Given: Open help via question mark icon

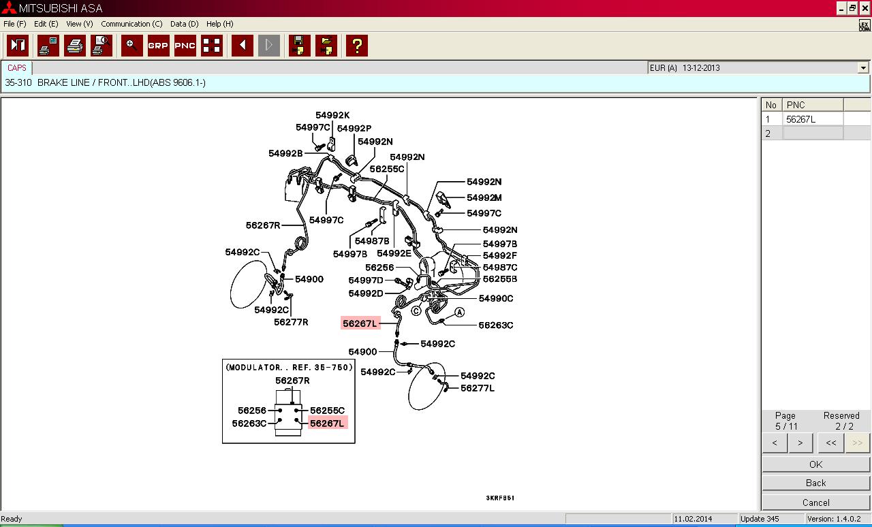Looking at the screenshot, I should click(x=356, y=46).
